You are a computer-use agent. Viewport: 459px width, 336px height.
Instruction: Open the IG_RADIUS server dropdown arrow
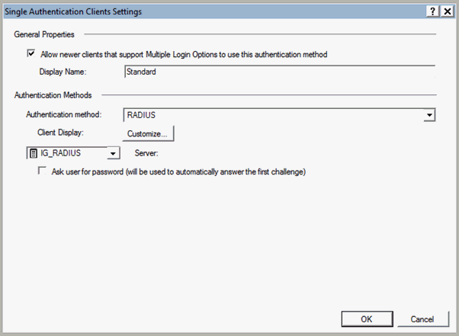click(x=113, y=153)
